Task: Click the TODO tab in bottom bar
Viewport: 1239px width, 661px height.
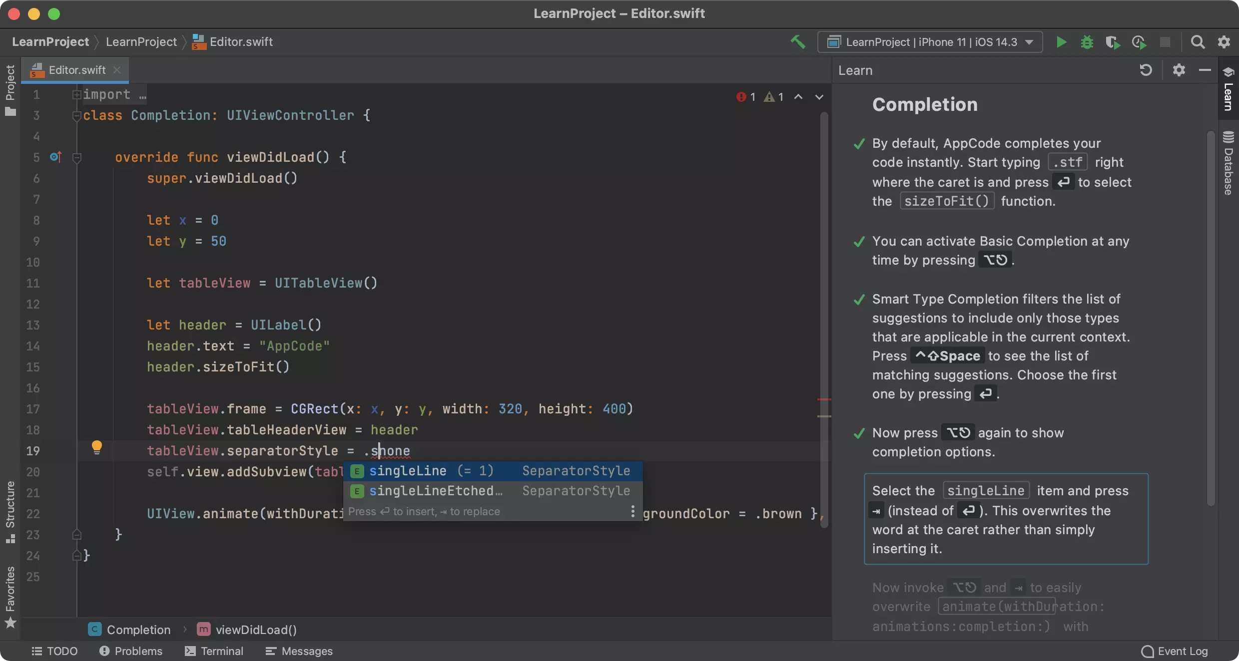Action: coord(62,651)
